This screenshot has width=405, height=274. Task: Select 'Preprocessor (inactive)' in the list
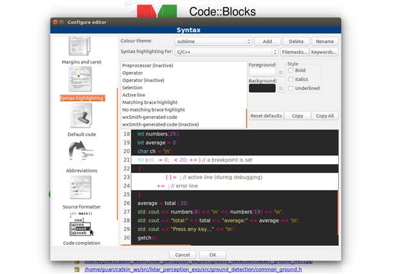[183, 65]
